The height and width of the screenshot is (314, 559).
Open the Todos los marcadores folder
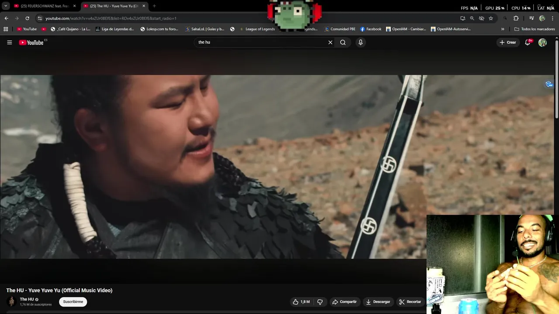click(x=535, y=29)
